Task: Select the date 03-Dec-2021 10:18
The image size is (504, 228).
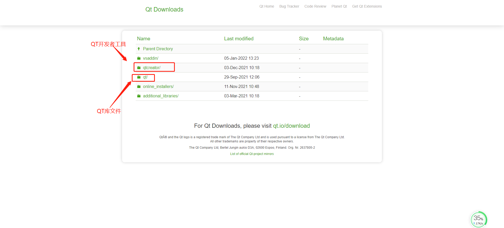Action: coord(242,68)
